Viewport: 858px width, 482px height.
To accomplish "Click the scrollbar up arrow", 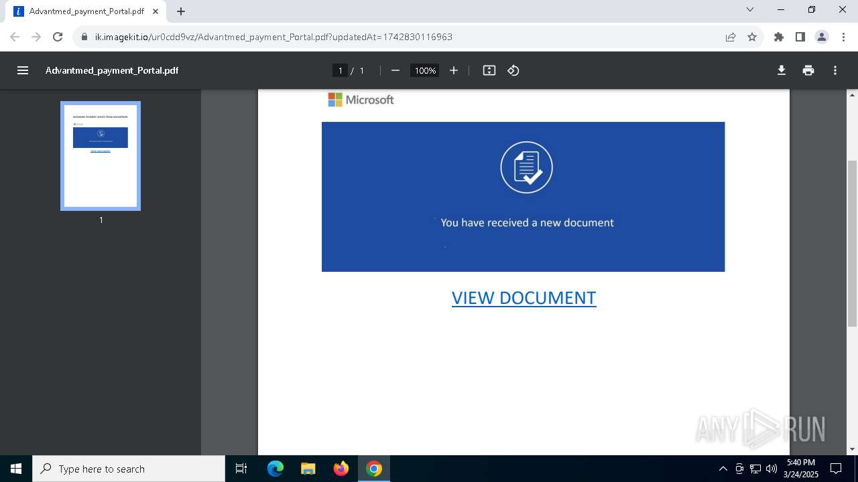I will coord(853,95).
